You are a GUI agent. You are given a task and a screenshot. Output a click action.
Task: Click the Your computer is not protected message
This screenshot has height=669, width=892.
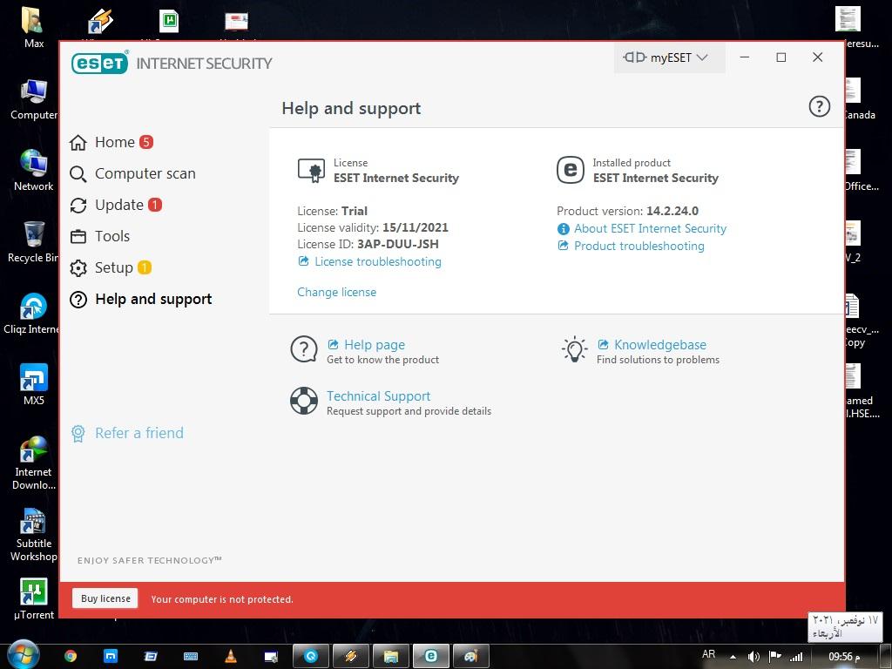click(222, 599)
